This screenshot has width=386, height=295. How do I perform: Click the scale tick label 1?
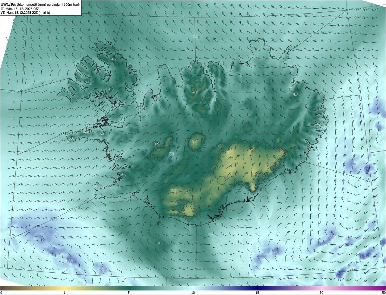tap(65, 293)
